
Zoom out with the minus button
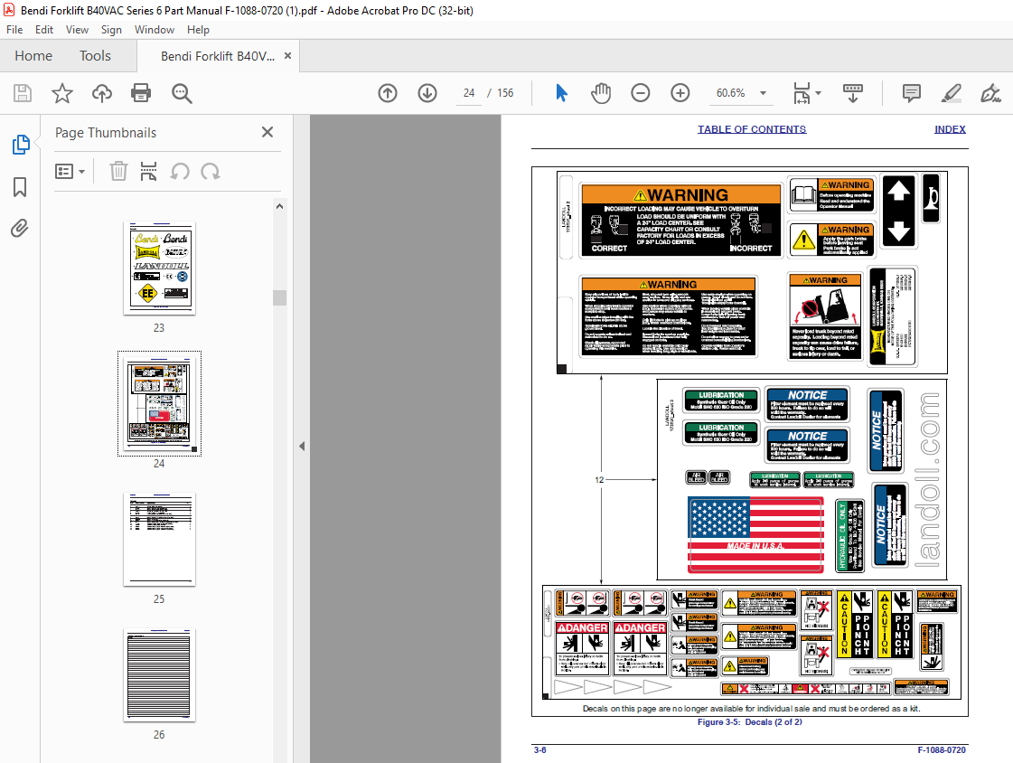tap(640, 93)
